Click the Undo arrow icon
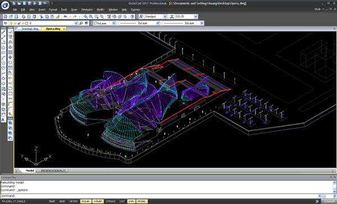 66,16
